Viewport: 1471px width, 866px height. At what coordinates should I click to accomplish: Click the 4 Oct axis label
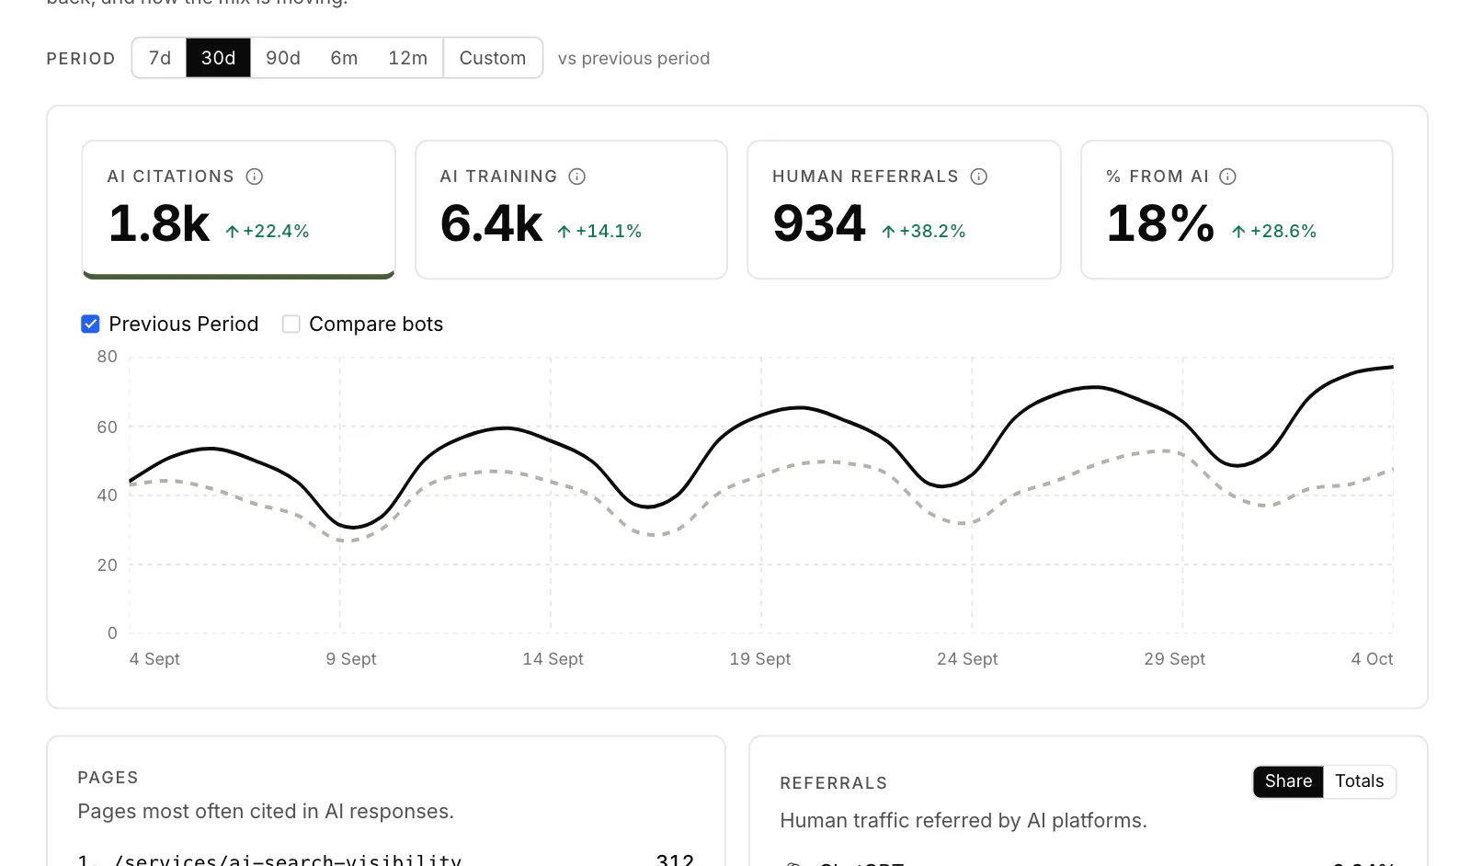1372,659
